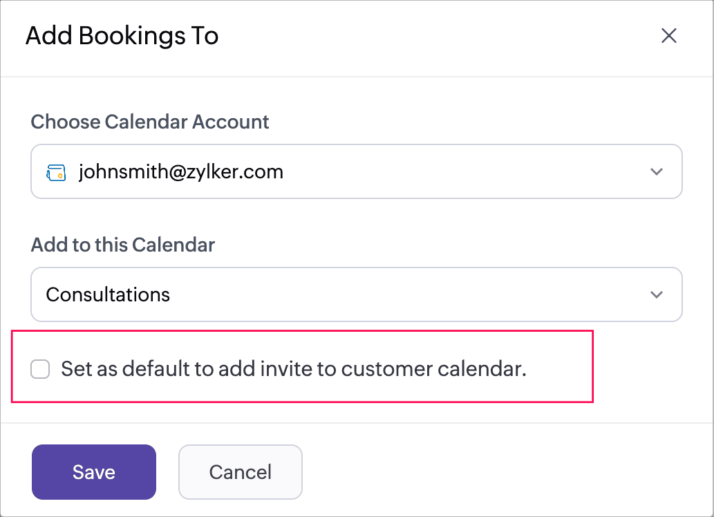Tick the set as default checkbox

coord(40,369)
